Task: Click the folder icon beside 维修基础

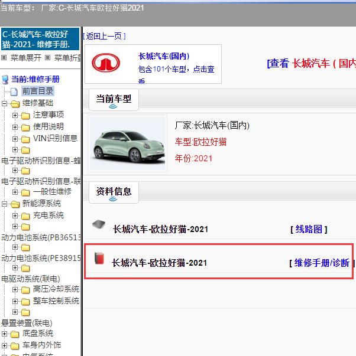Action: [x=15, y=104]
